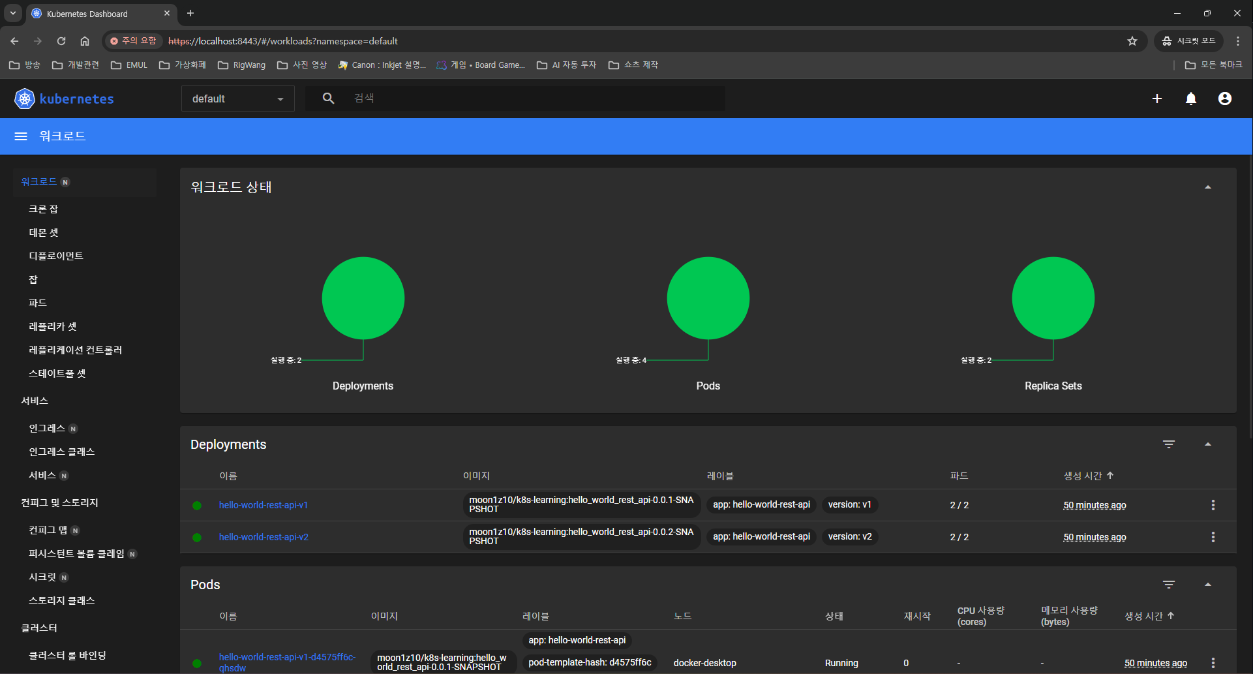Open the namespace default dropdown
The image size is (1253, 674).
click(237, 99)
